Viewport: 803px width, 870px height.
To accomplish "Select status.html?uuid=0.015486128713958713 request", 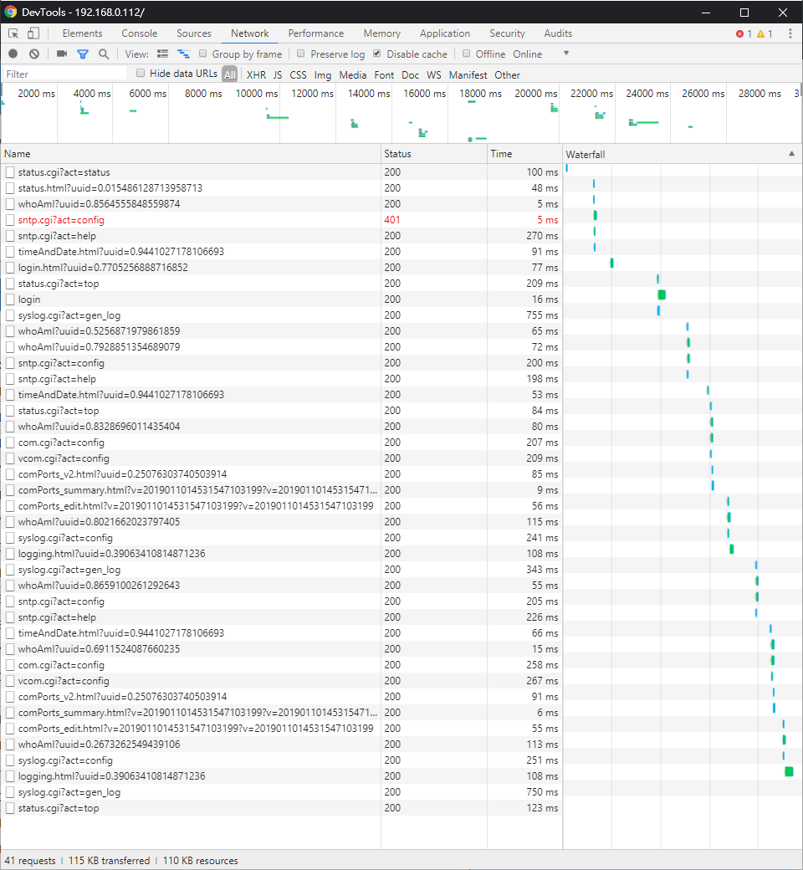I will [281, 188].
